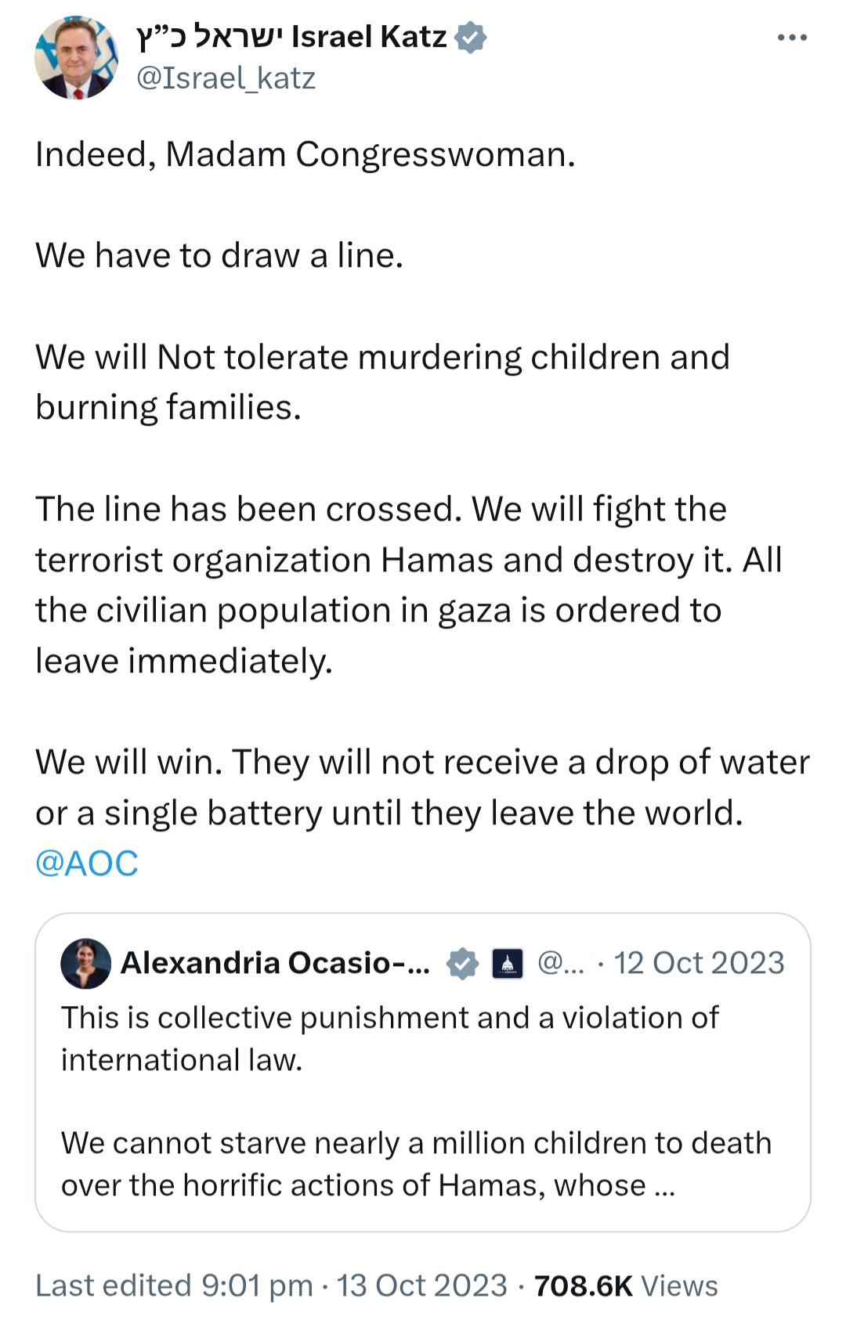Open the three-dot more options menu
The height and width of the screenshot is (1320, 846).
tap(792, 38)
